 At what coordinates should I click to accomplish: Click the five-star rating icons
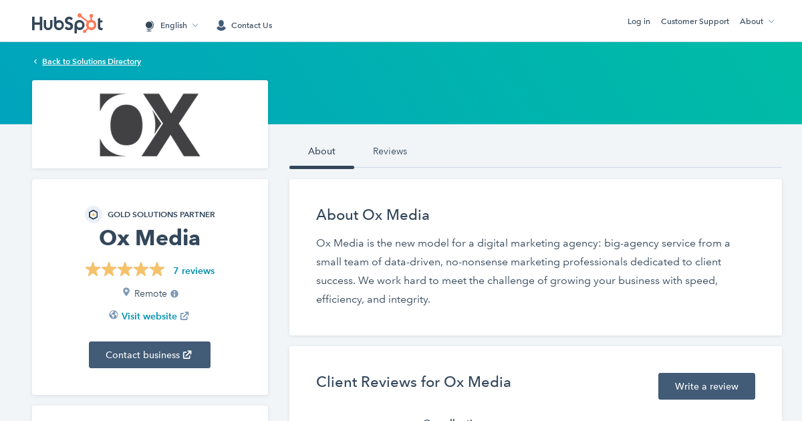[x=125, y=270]
